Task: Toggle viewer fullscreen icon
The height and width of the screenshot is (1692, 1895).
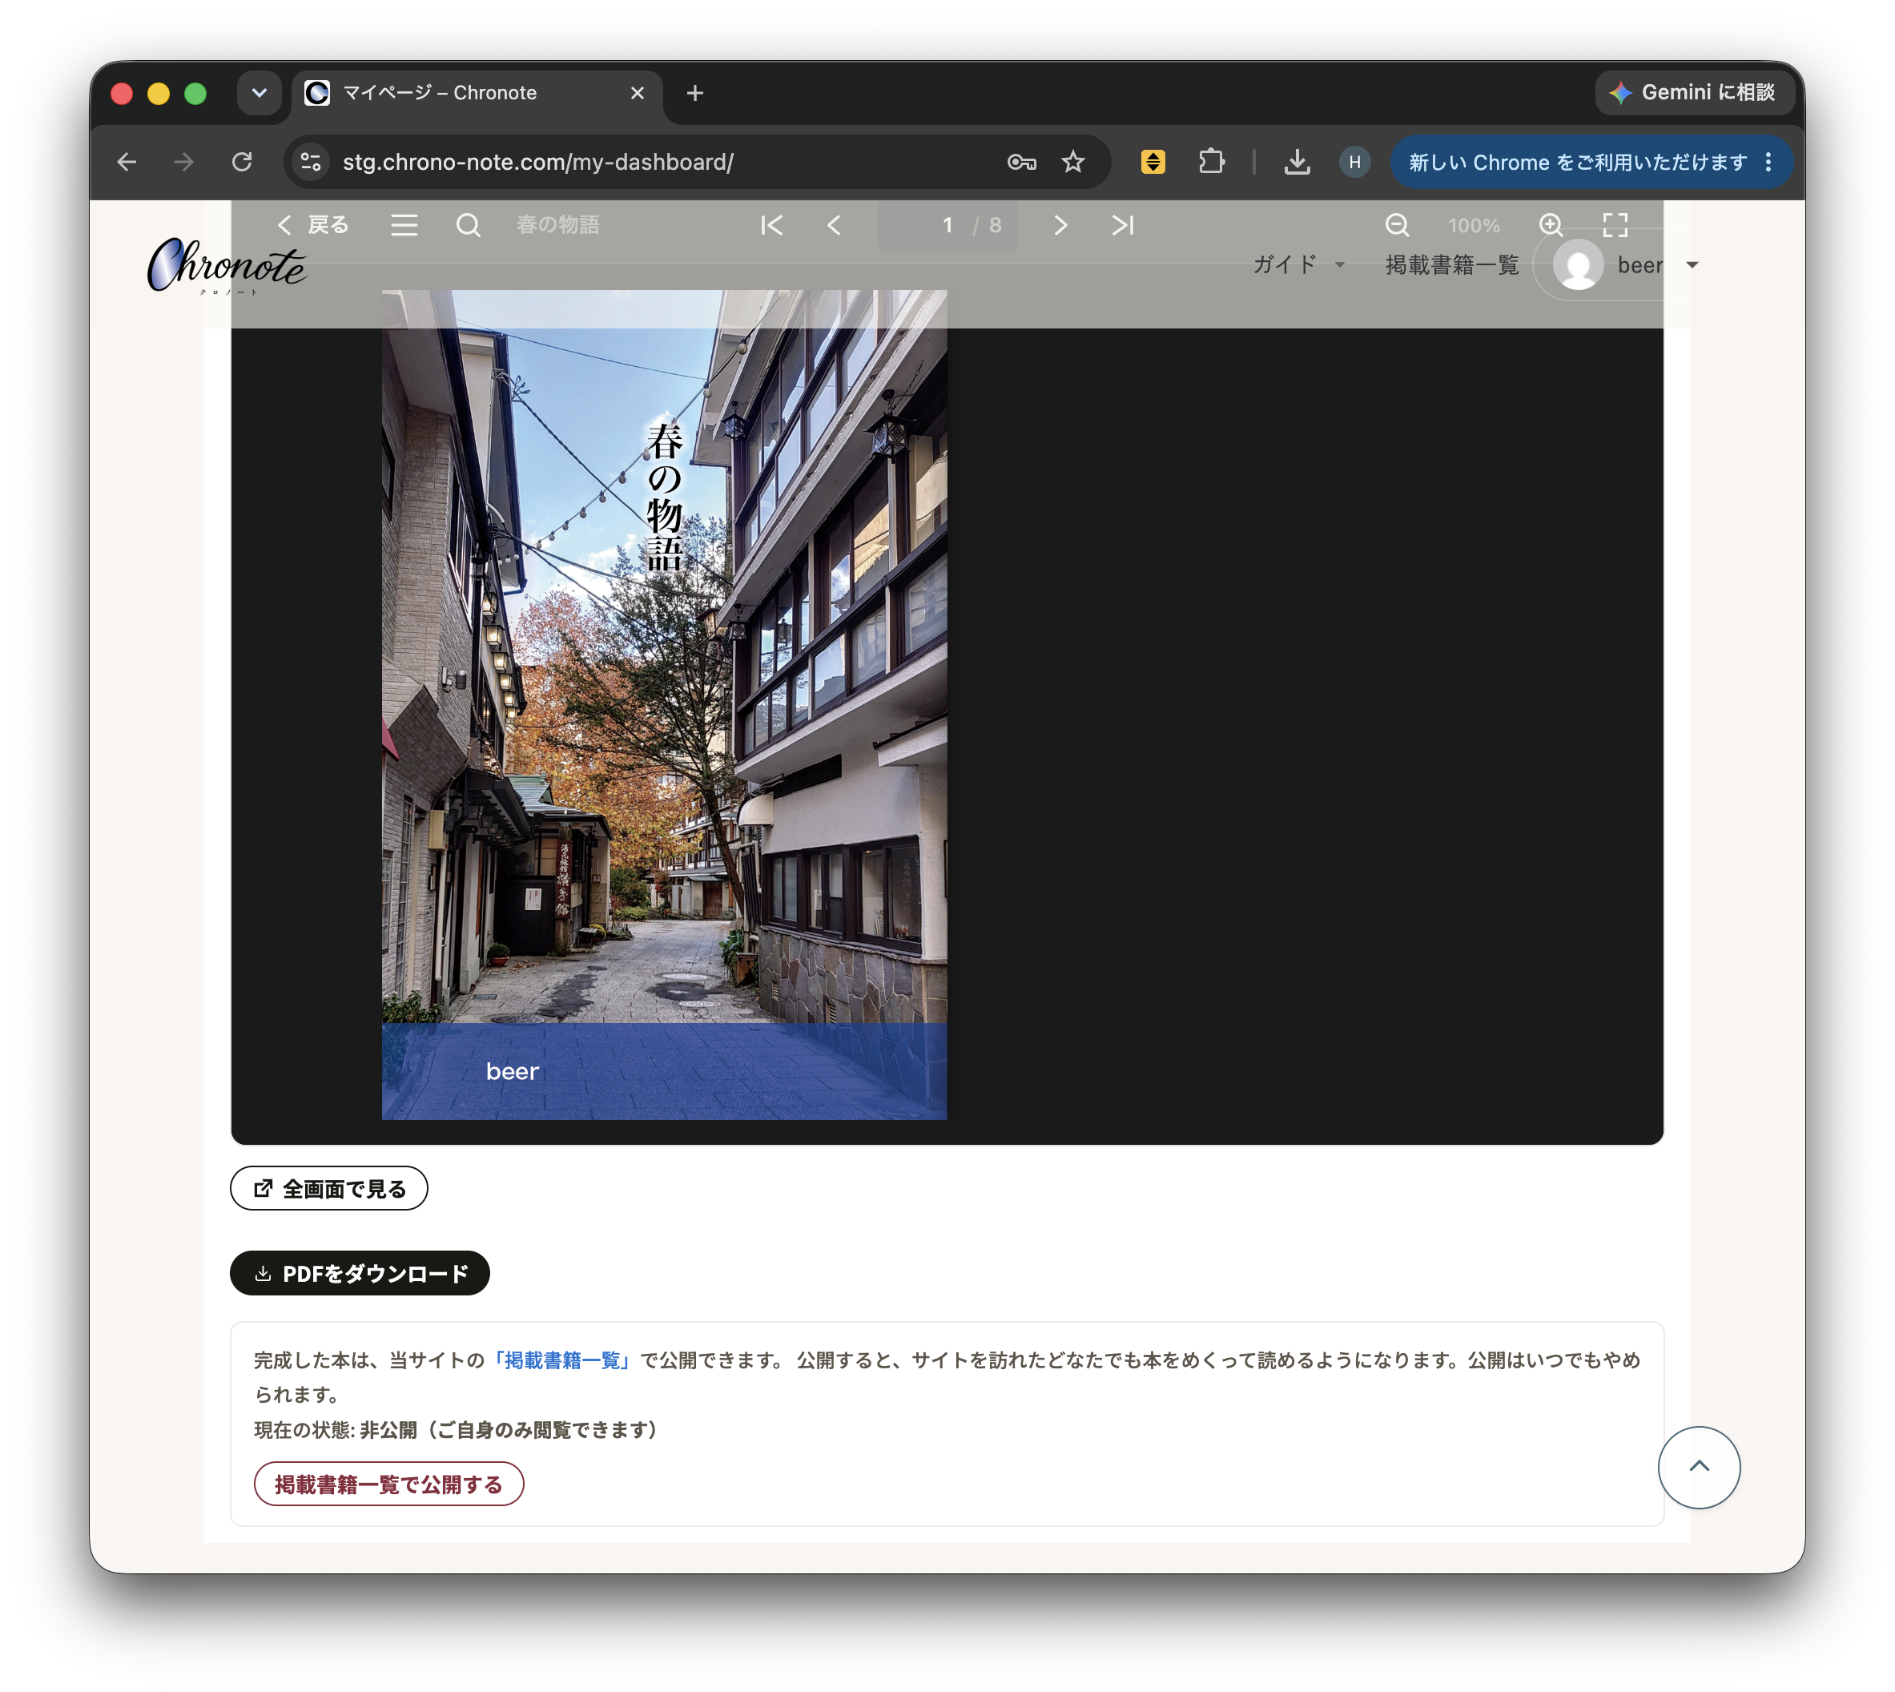Action: click(x=1615, y=225)
